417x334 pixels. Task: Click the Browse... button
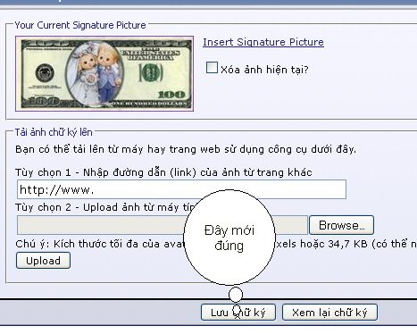341,225
